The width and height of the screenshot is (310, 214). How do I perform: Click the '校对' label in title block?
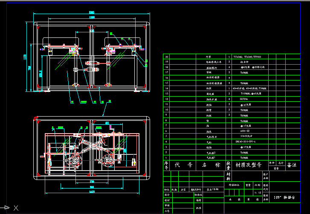click(167, 200)
